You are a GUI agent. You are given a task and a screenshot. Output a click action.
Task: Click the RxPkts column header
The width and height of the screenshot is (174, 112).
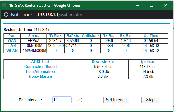pyautogui.click(x=73, y=36)
